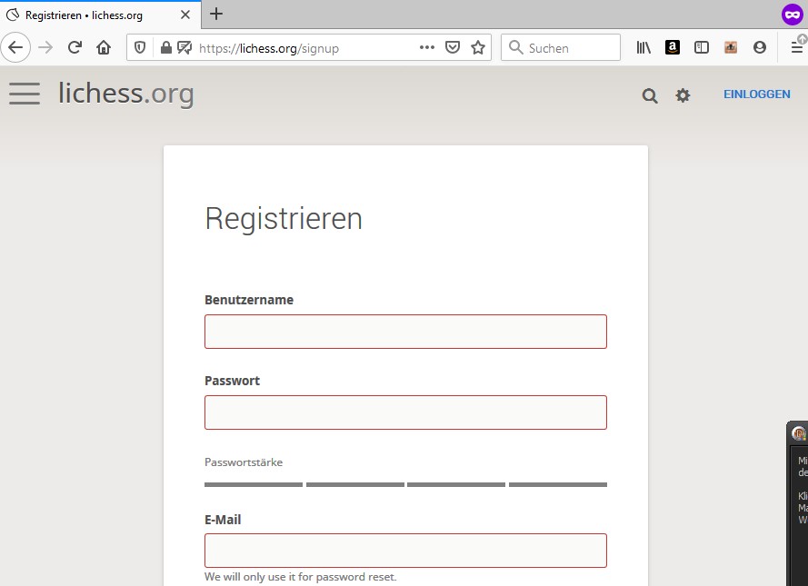Click the Amazon extension icon
Image resolution: width=808 pixels, height=586 pixels.
point(673,47)
